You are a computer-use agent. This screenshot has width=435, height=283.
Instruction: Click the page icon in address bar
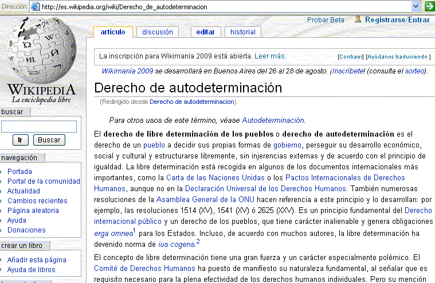click(35, 6)
